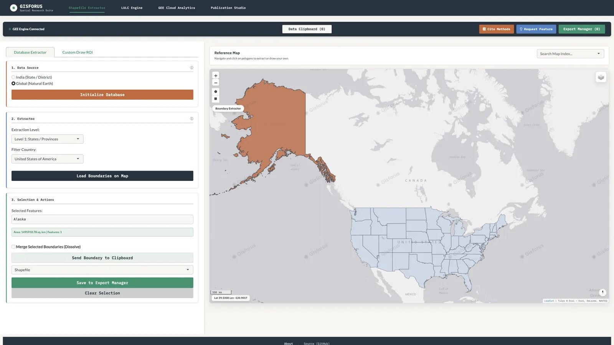This screenshot has width=614, height=345.
Task: Open the About footer link
Action: pos(289,343)
